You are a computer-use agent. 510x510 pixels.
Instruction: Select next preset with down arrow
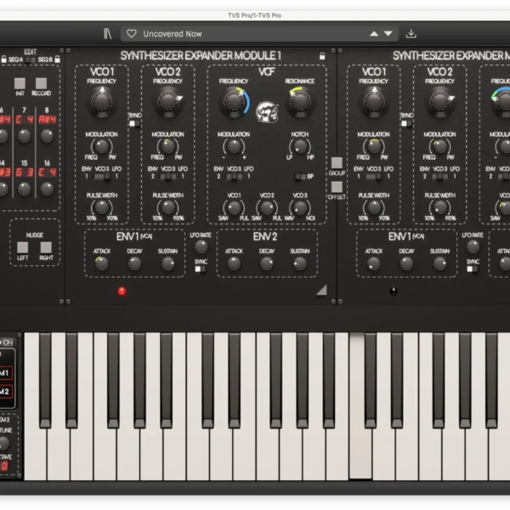coord(388,33)
